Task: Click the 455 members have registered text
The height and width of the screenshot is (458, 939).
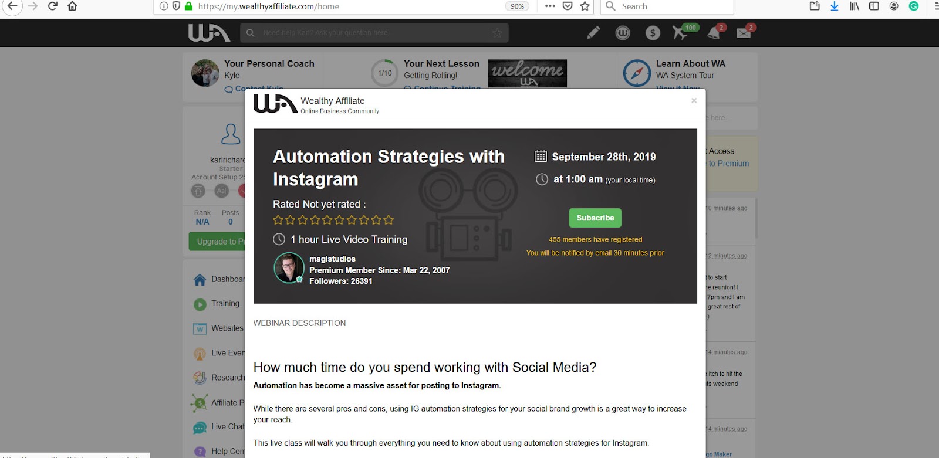Action: 595,239
